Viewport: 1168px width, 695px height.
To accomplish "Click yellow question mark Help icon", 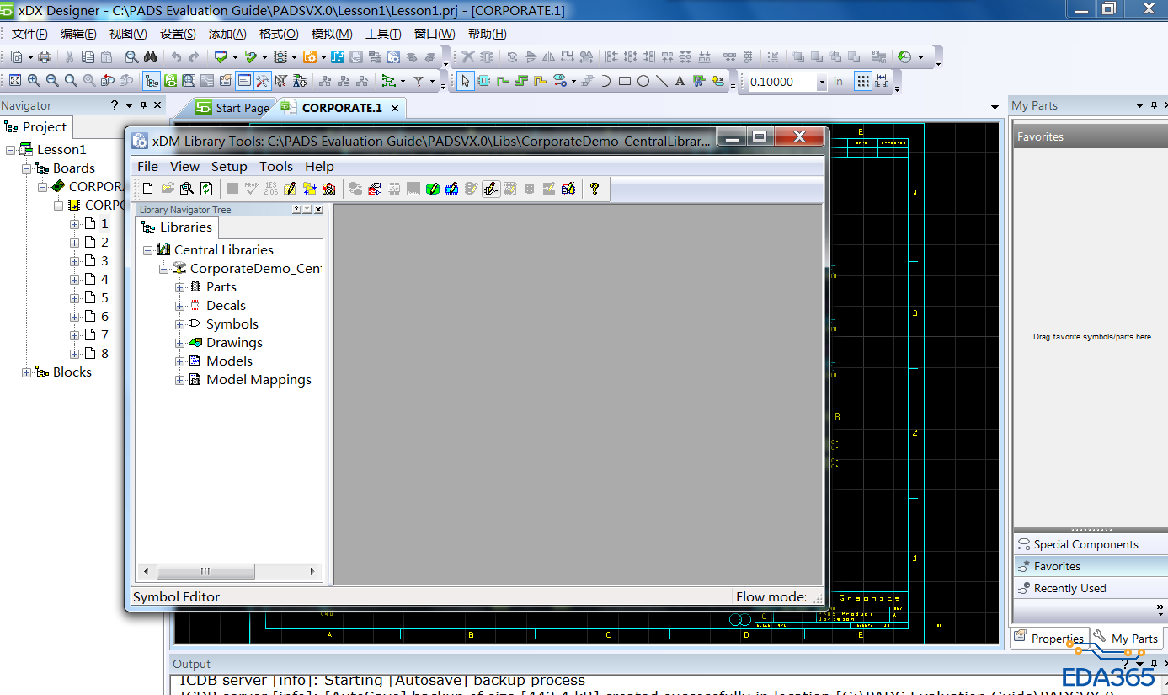I will 595,189.
